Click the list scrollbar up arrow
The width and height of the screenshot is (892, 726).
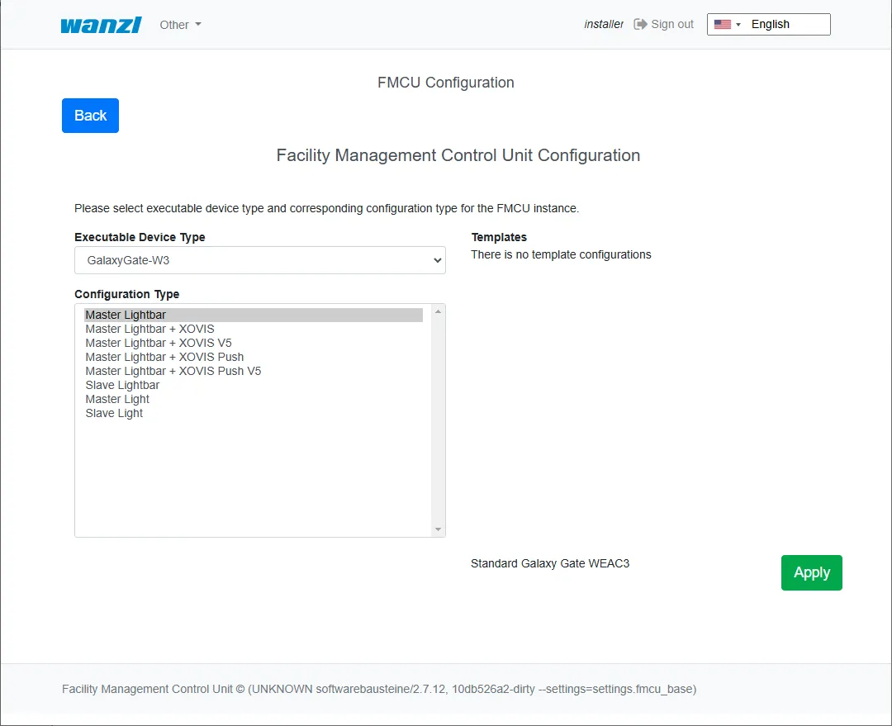pos(438,311)
